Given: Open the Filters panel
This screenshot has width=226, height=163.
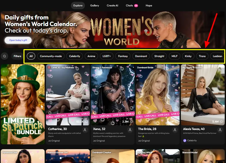Looking at the screenshot, I should [x=17, y=56].
